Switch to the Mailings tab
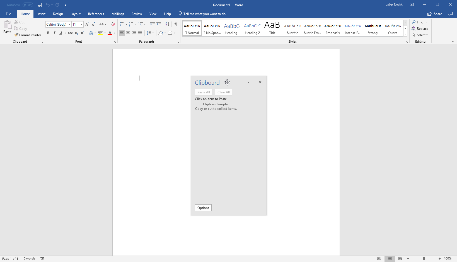This screenshot has height=262, width=457. click(118, 14)
